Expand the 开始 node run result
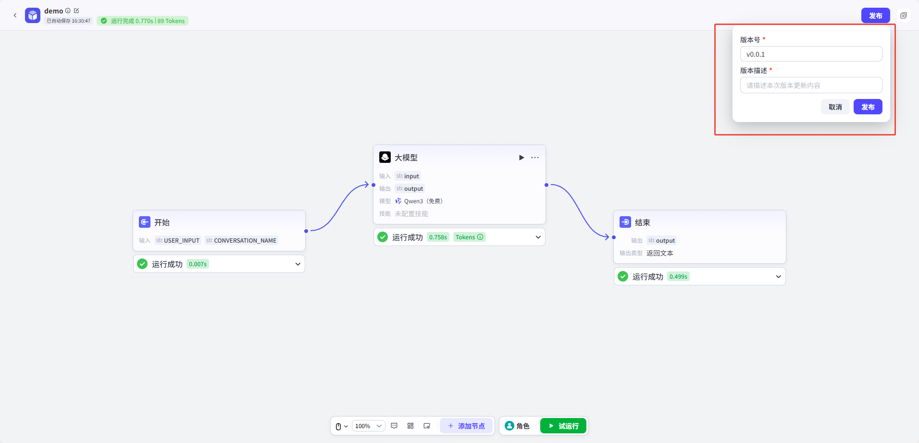Viewport: 919px width, 443px height. click(x=298, y=264)
